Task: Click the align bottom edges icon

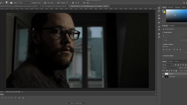Action: click(180, 50)
